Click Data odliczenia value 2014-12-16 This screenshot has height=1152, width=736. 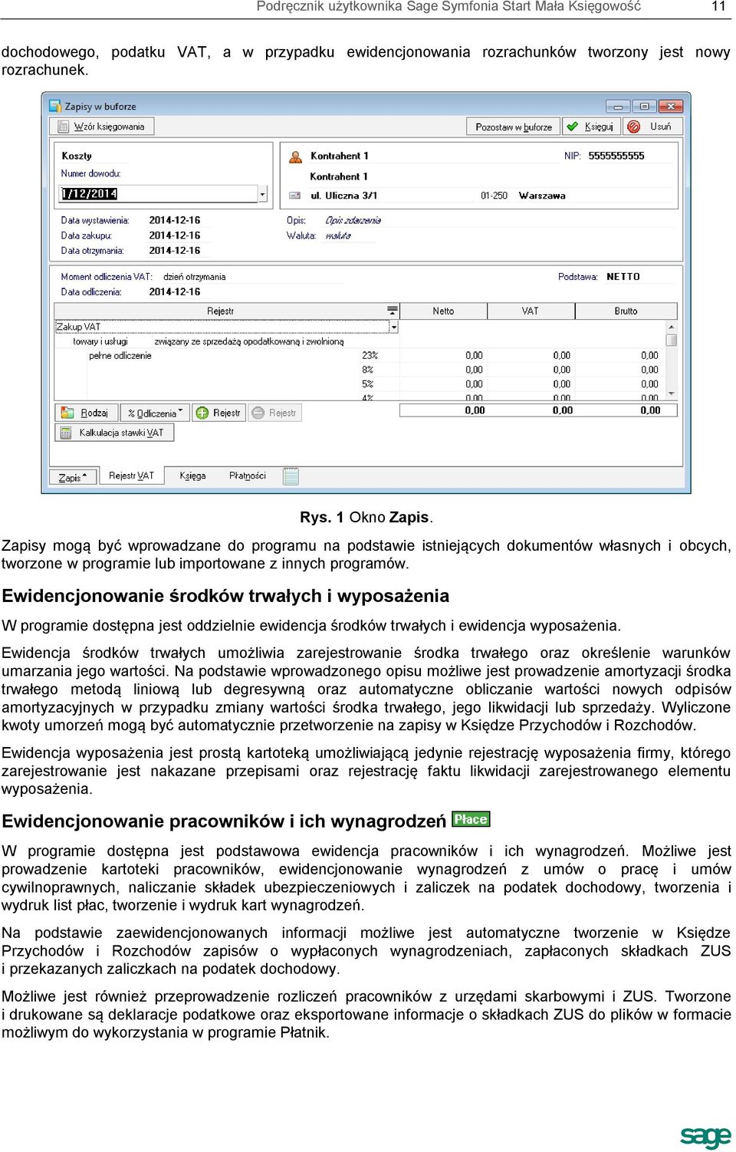pyautogui.click(x=175, y=291)
